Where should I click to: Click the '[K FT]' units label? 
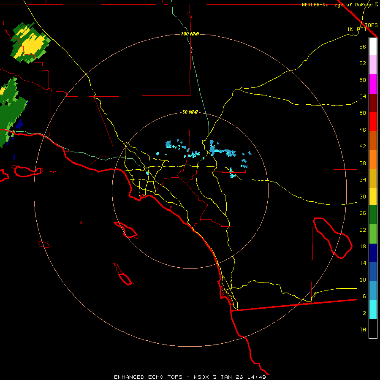click(357, 29)
